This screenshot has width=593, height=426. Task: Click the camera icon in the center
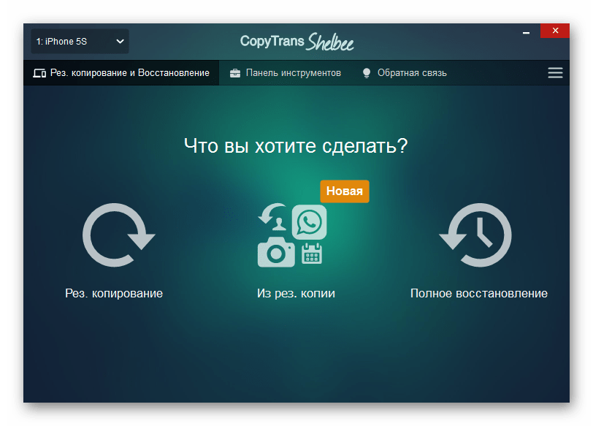point(276,253)
